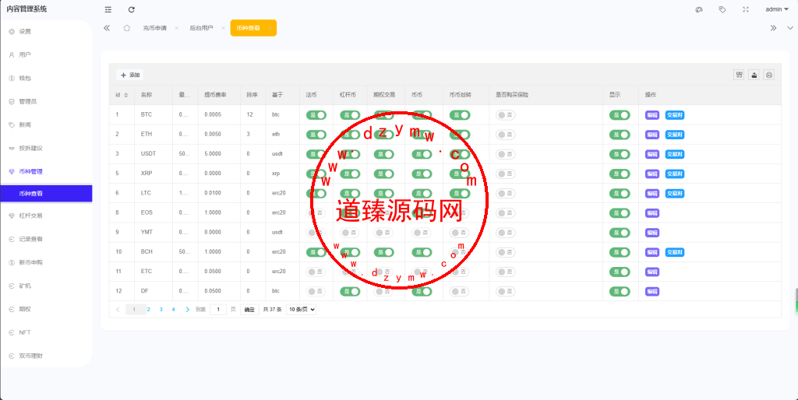
Task: Toggle 是否购买保险 switch for BCH row
Action: pos(505,252)
